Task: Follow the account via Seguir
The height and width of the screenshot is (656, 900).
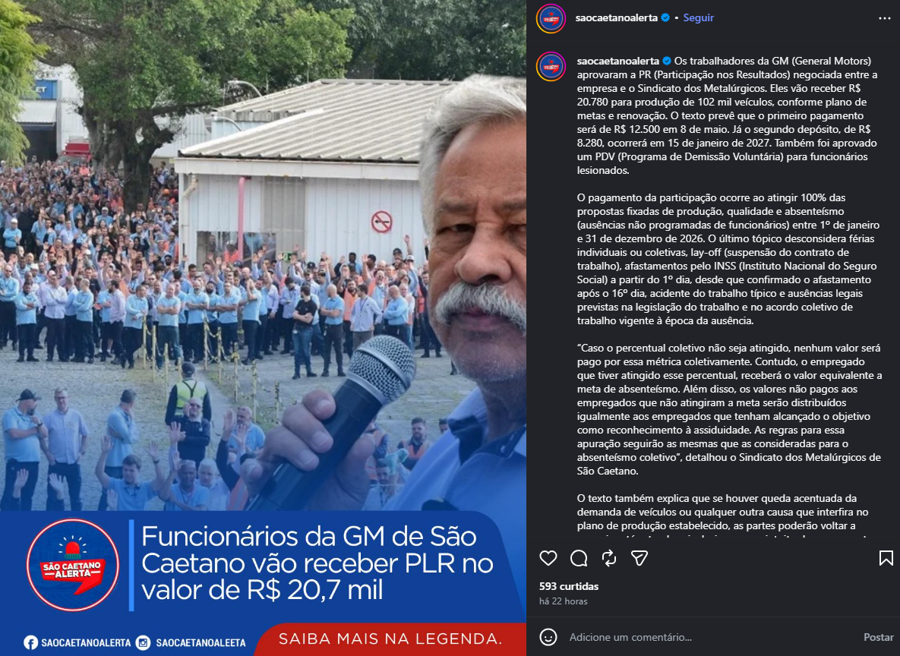Action: pos(699,17)
